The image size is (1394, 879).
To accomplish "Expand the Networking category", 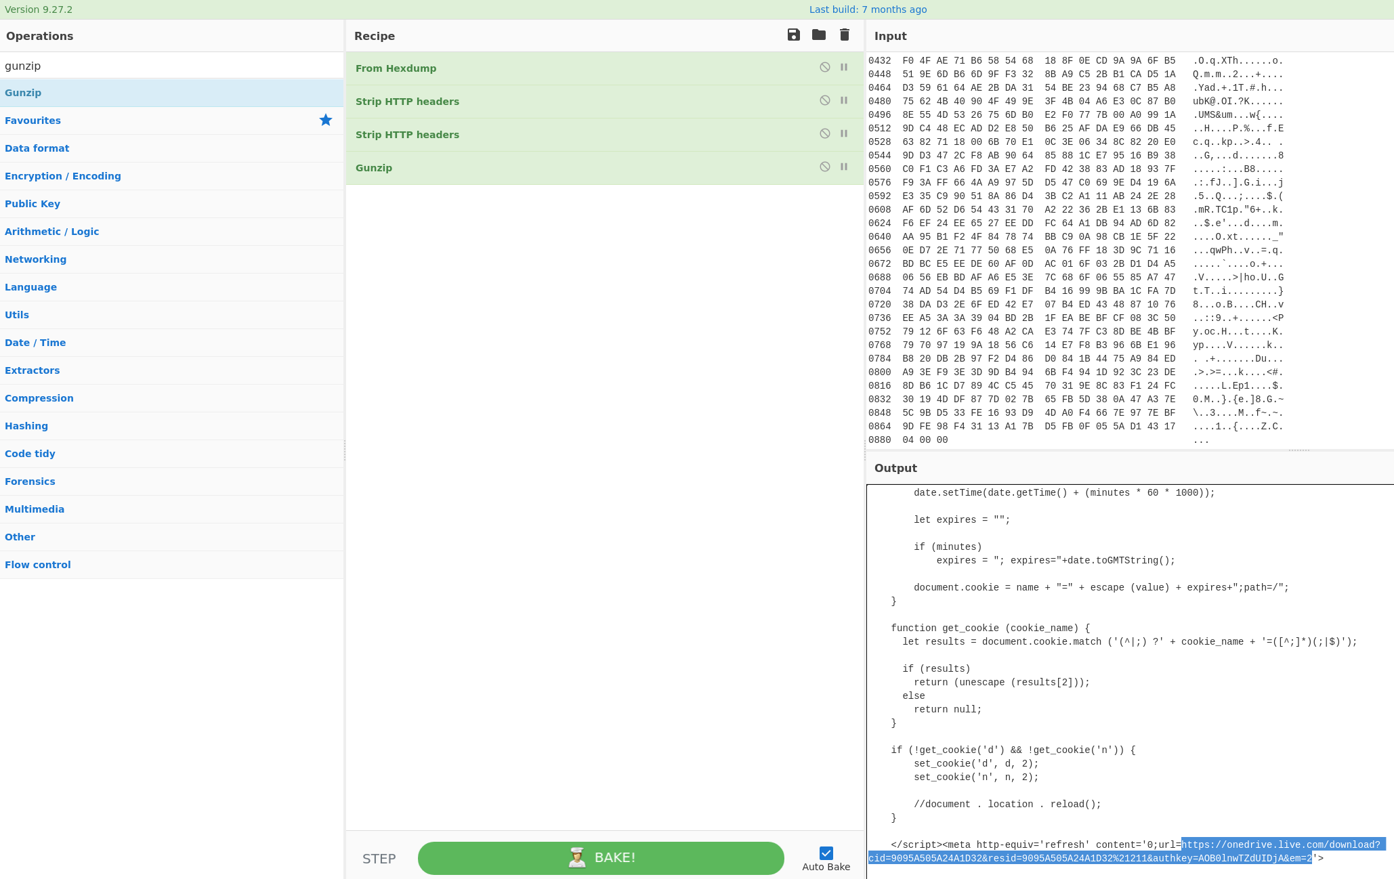I will pyautogui.click(x=171, y=259).
